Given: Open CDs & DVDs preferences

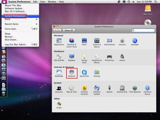Looking at the screenshot, I should coord(59,58).
